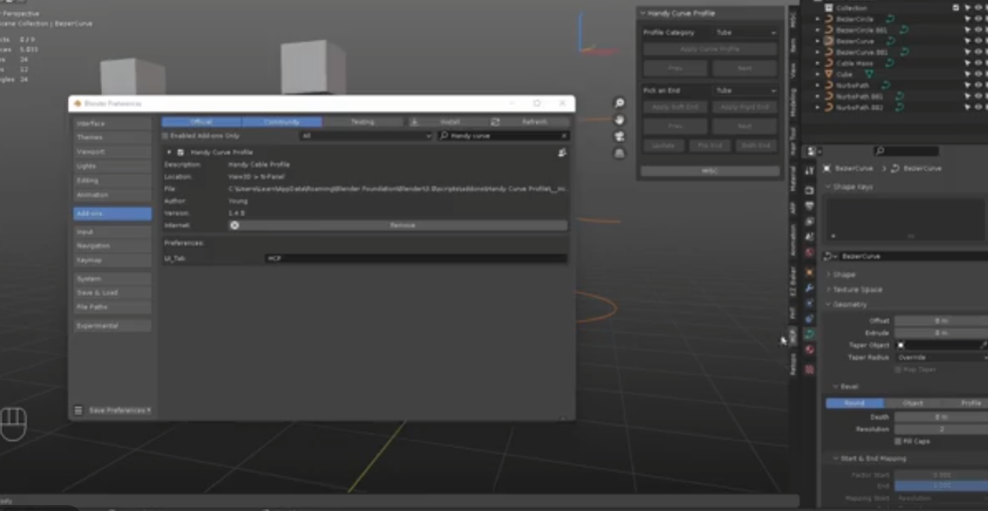Click the viewport zoom magnifier icon
This screenshot has height=511, width=988.
point(619,104)
